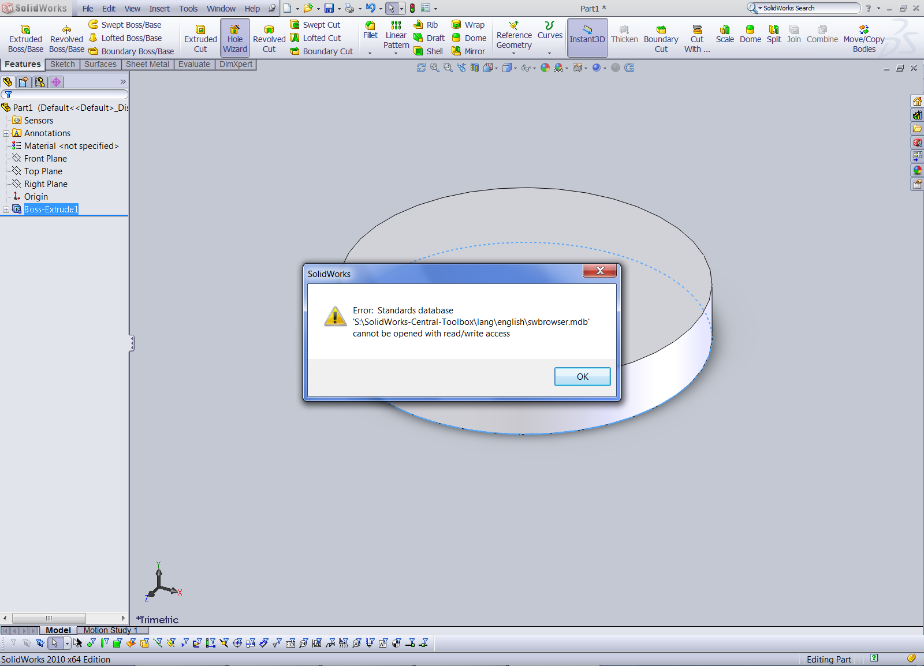The height and width of the screenshot is (666, 924).
Task: Open the Options toolbar icon
Action: tap(426, 8)
